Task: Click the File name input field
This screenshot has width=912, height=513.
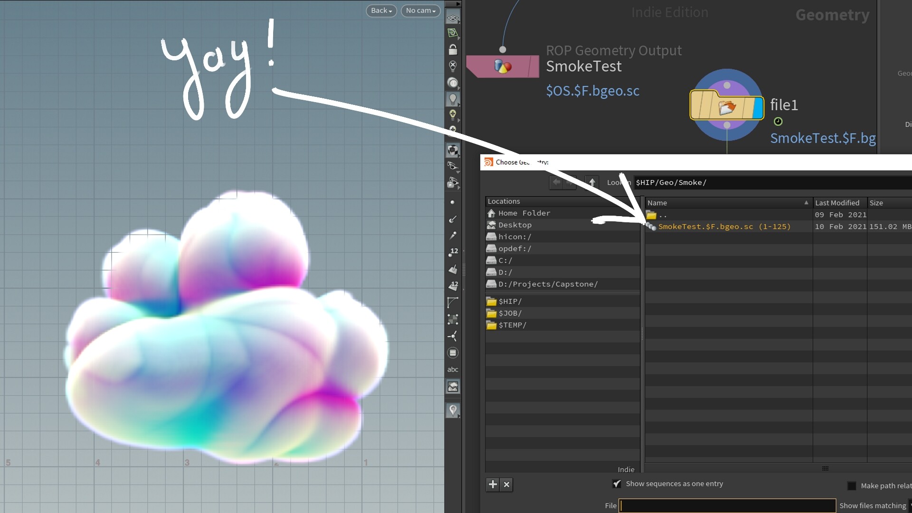Action: point(727,506)
